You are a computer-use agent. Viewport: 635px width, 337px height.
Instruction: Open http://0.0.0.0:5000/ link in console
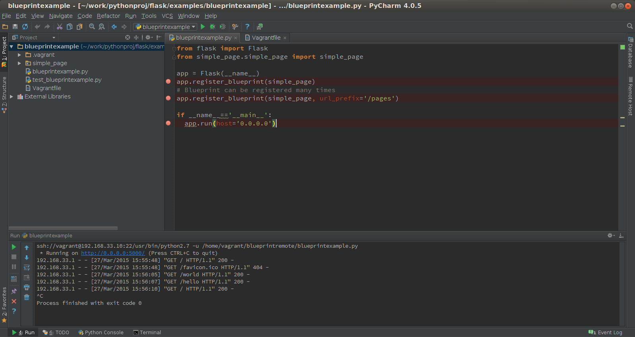113,253
